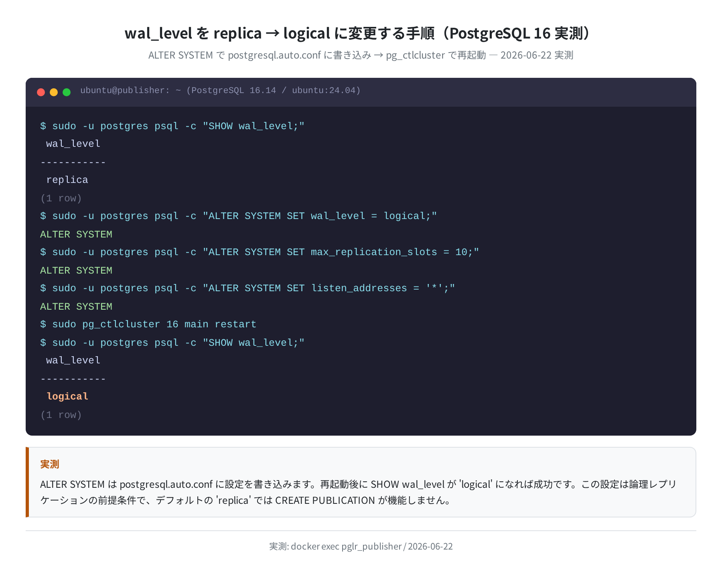Select the second 'SHOW wal_level;' command after restart
722x568 pixels.
172,343
